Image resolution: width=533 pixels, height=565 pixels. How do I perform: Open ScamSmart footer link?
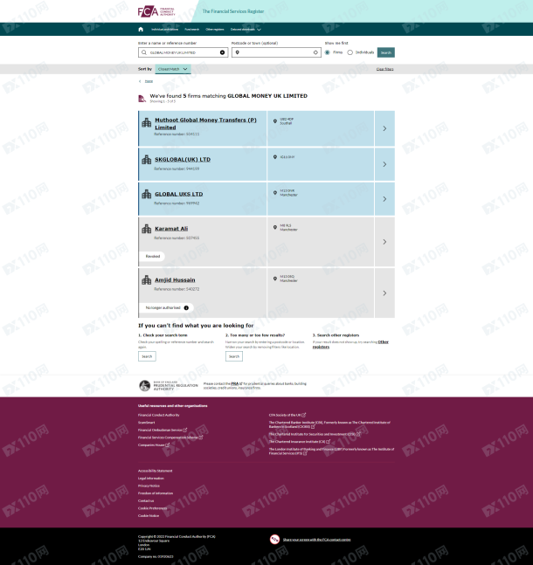coord(147,423)
